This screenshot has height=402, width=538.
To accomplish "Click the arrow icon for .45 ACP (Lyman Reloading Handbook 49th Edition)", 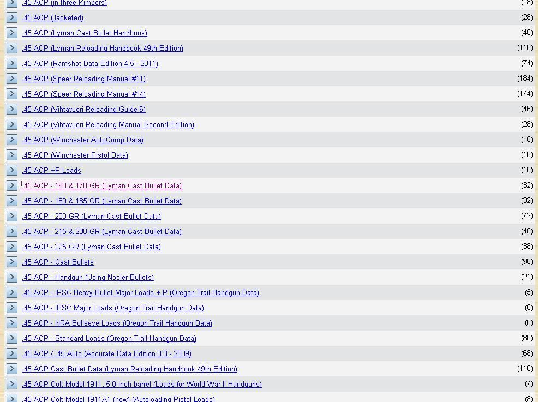I will (x=11, y=48).
